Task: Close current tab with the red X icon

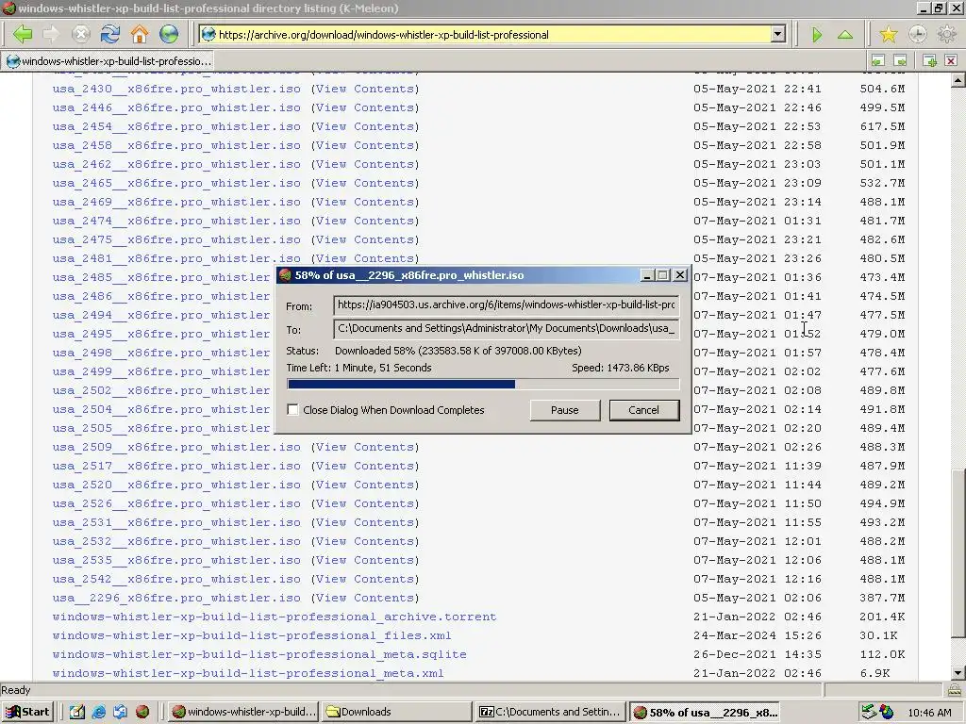Action: tap(951, 60)
